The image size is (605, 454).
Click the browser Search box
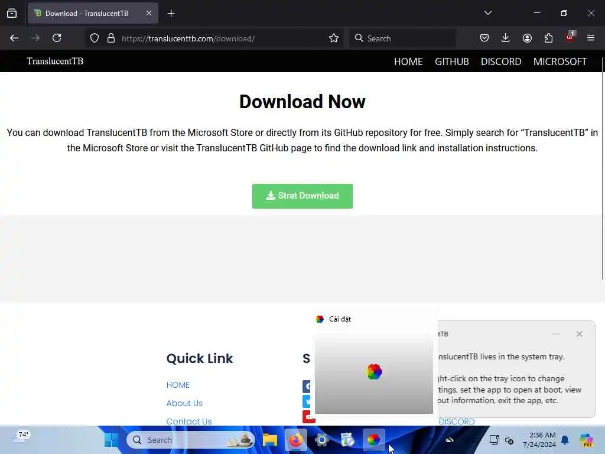point(402,38)
